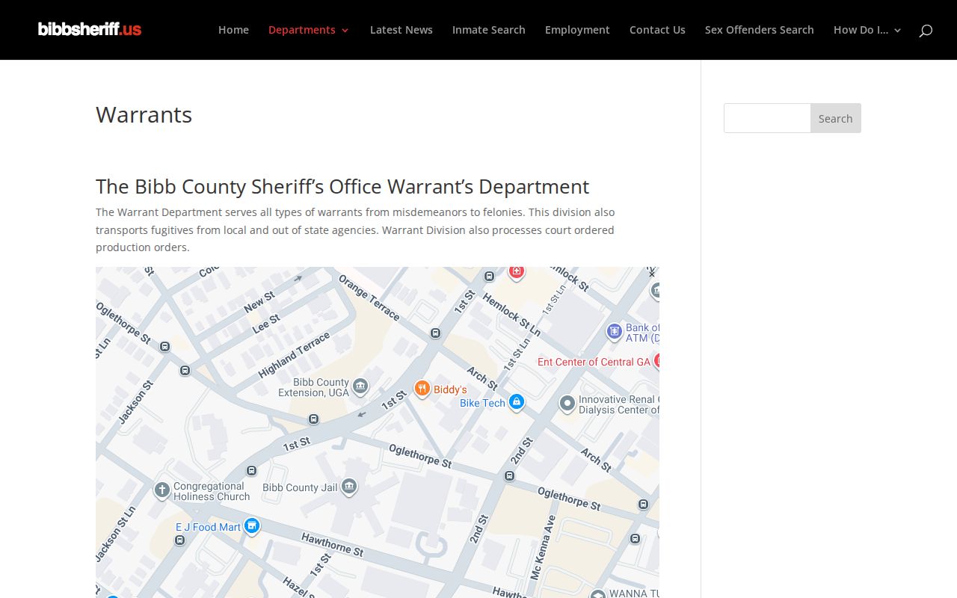
Task: Open the header search magnifier icon
Action: pos(926,30)
